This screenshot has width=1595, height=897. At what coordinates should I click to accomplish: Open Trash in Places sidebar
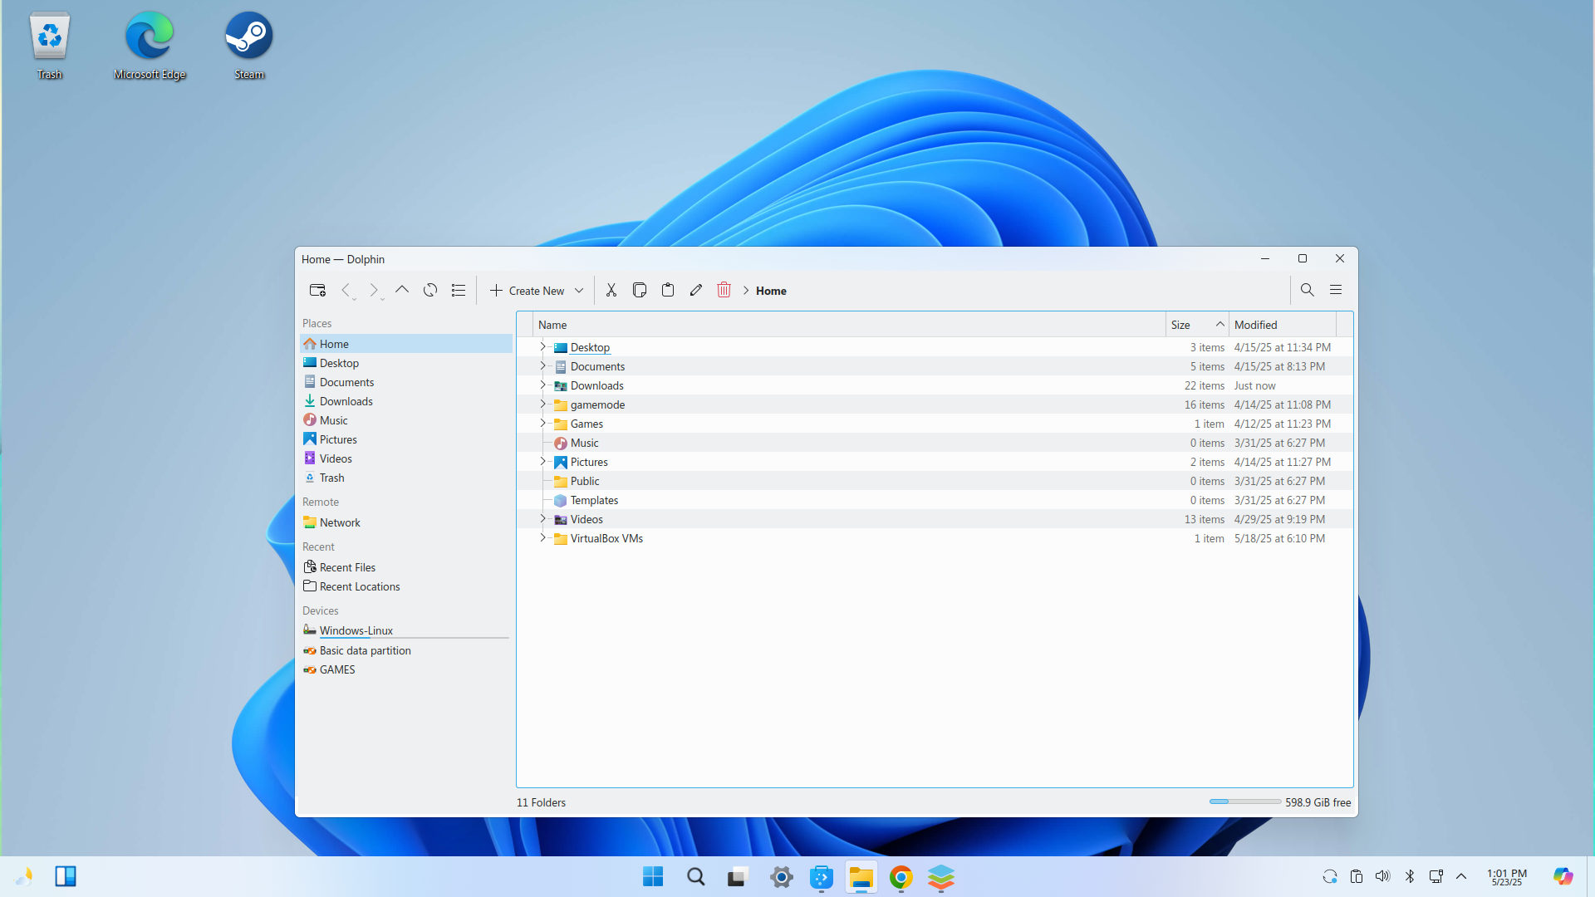406,478
